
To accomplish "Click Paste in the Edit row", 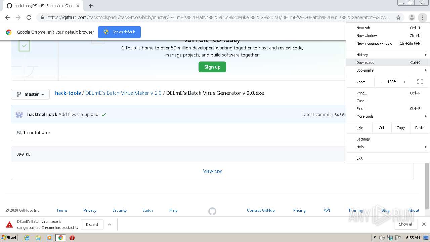I will pos(420,128).
